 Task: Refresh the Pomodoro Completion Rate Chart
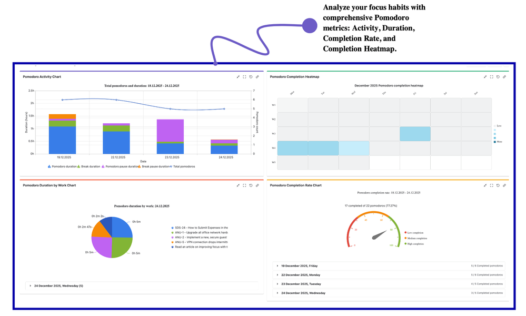pos(498,185)
